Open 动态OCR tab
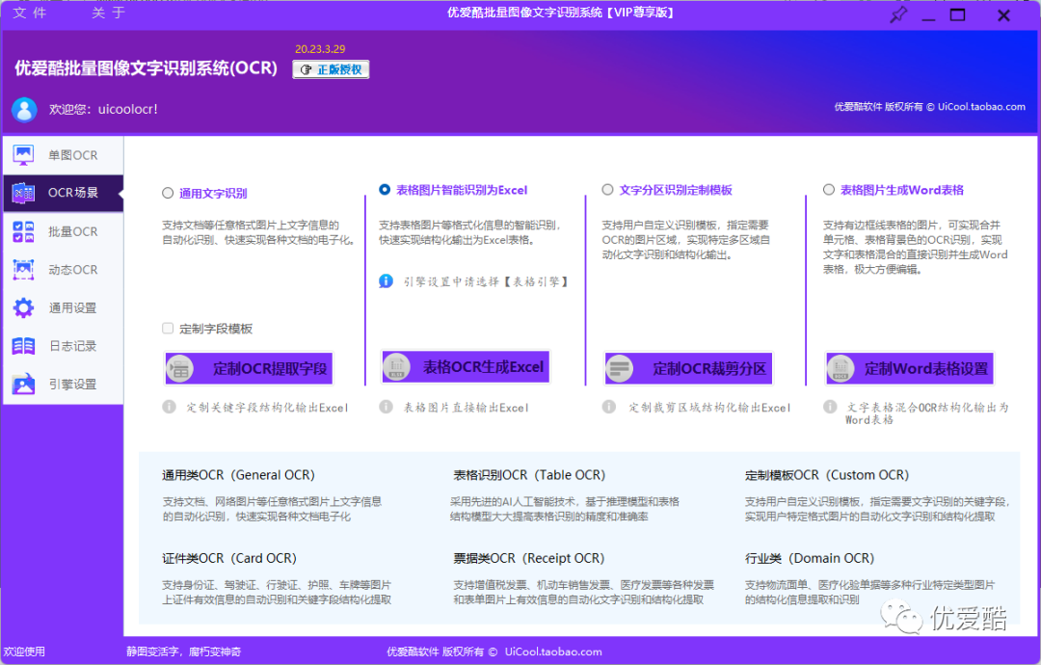1041x665 pixels. (63, 270)
